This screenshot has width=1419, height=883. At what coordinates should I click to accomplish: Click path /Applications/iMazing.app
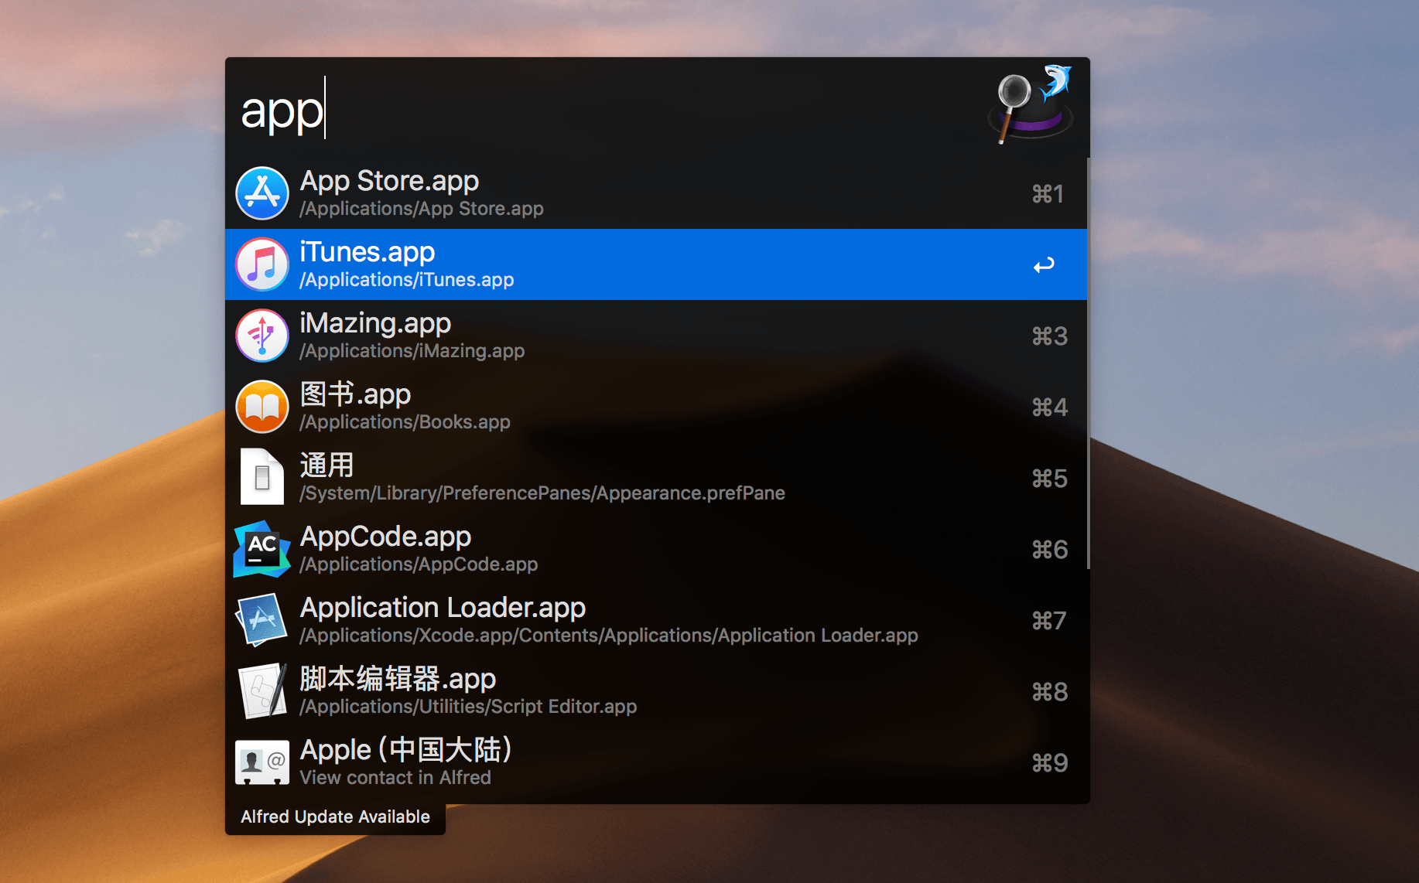point(412,351)
